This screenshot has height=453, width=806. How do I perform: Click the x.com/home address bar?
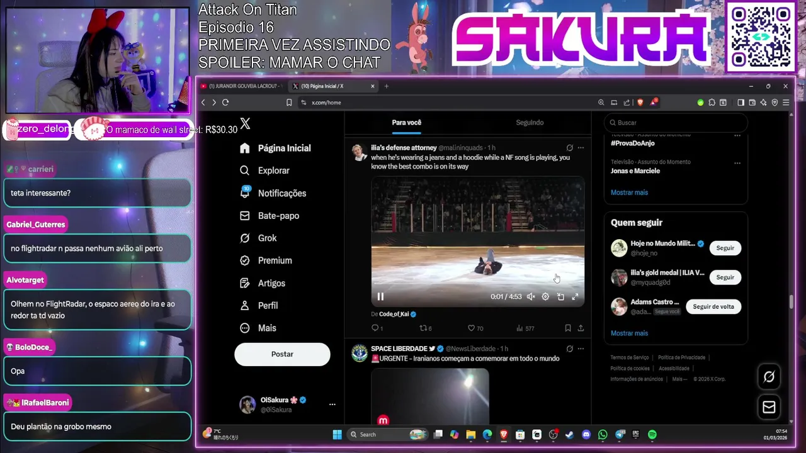click(447, 103)
